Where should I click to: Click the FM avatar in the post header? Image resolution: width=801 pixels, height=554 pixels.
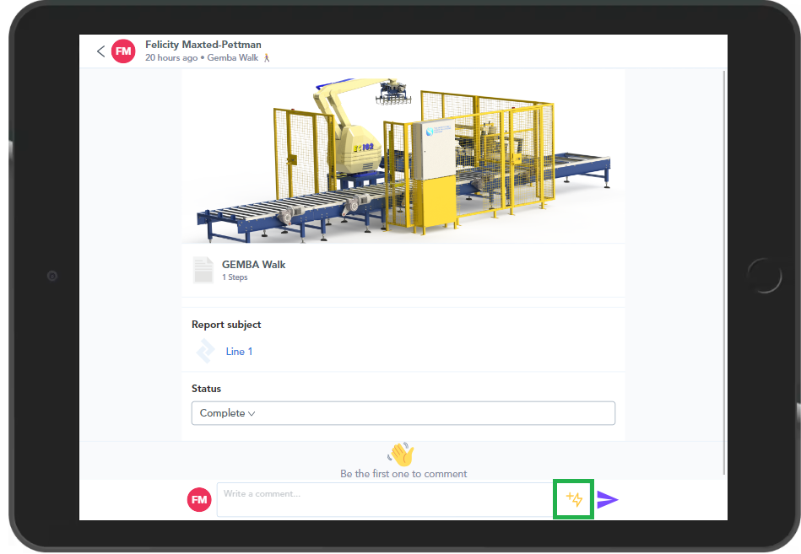pos(123,51)
